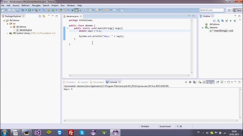This screenshot has height=136, width=243.
Task: Open Skype from the taskbar
Action: point(82,133)
